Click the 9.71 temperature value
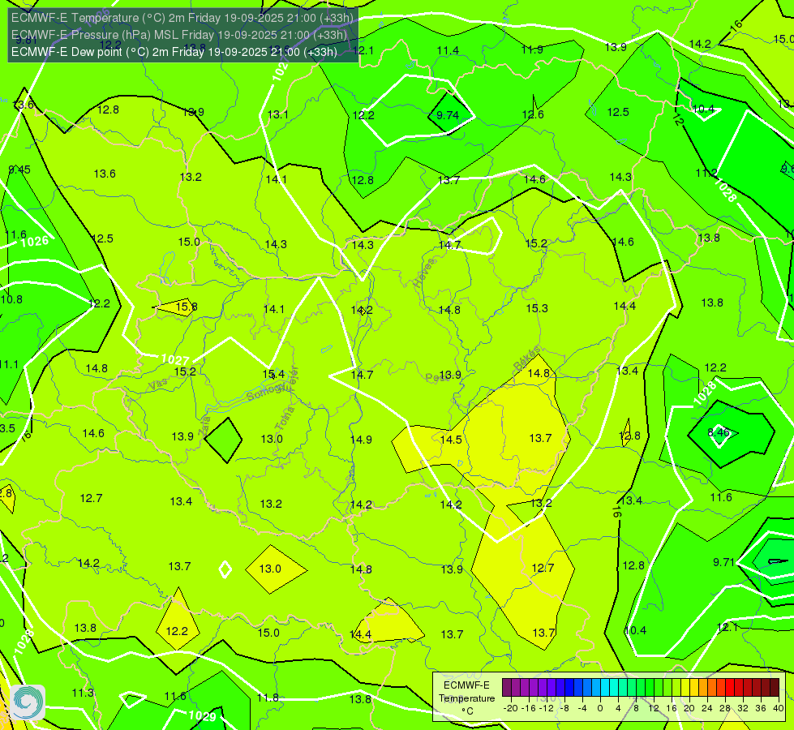Viewport: 794px width, 730px height. click(723, 562)
